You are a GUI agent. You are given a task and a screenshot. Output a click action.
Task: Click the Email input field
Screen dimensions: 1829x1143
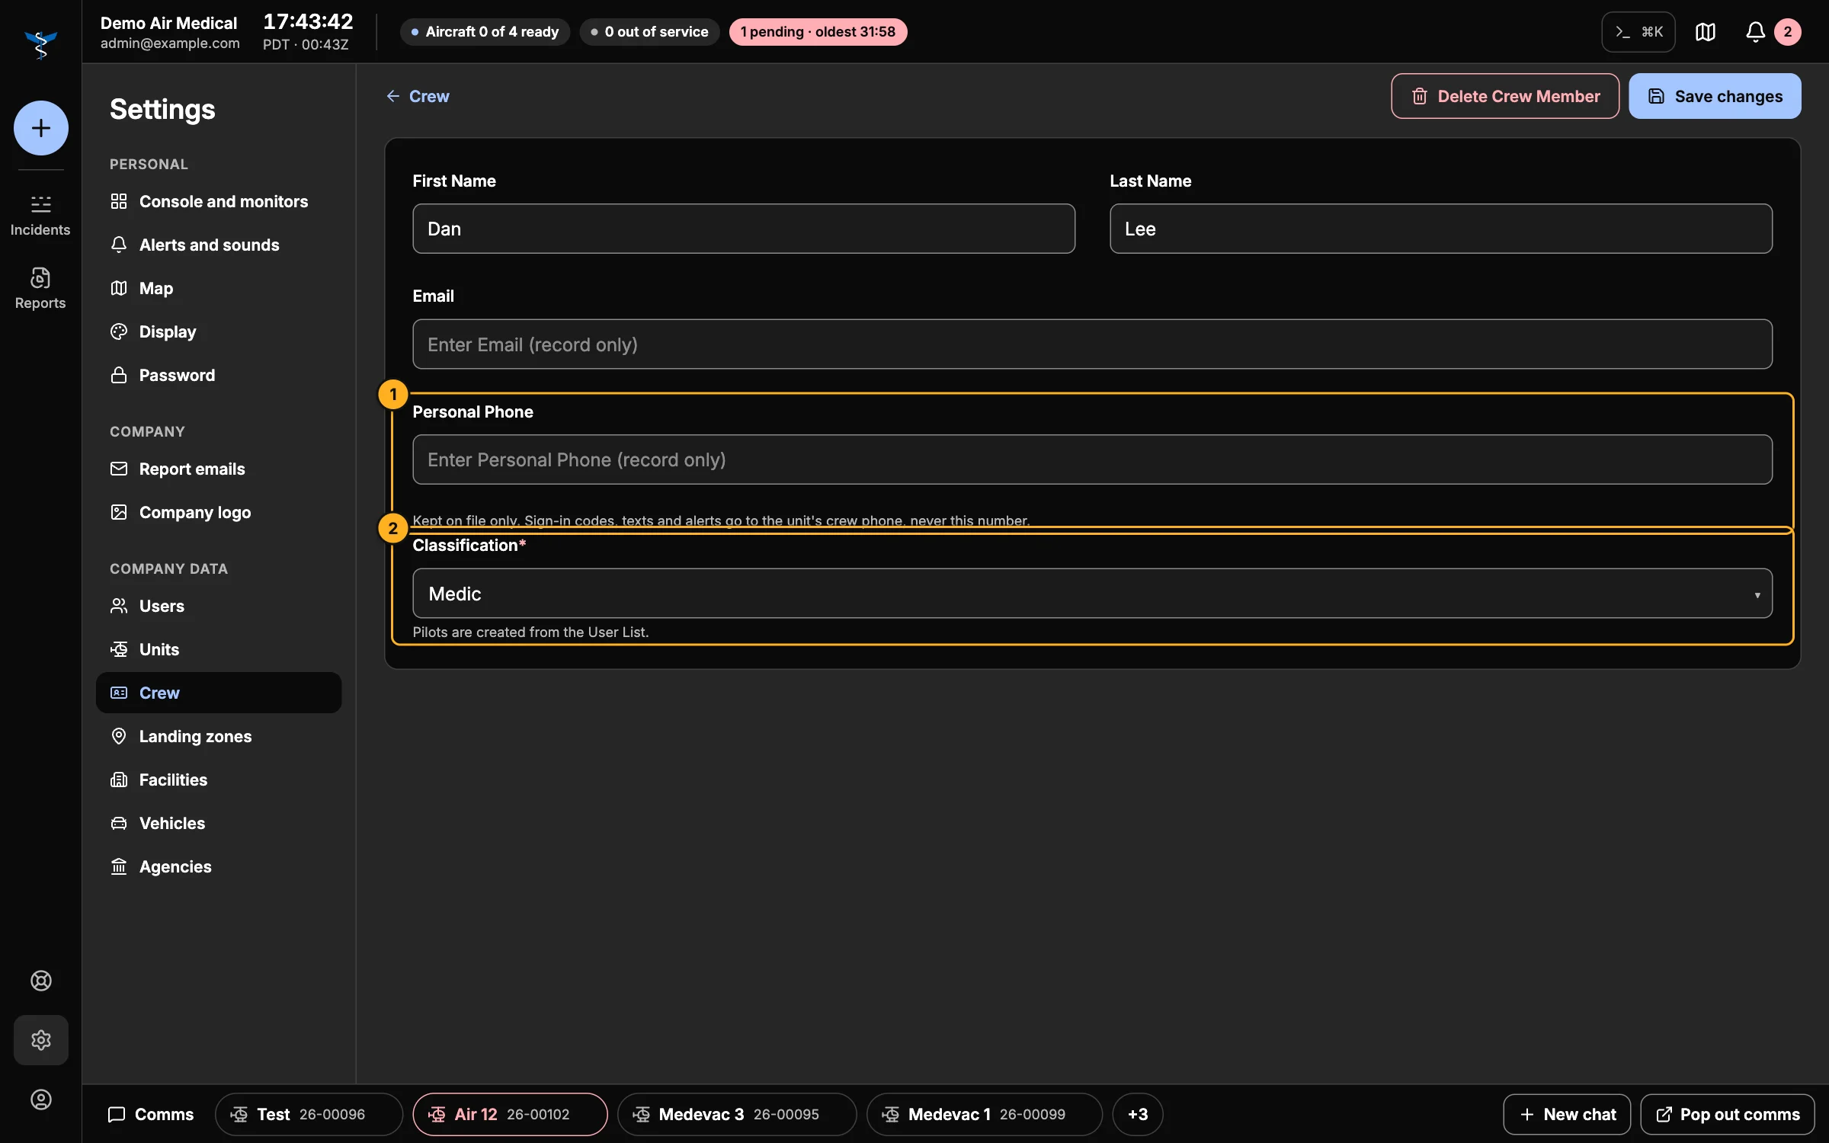(x=1092, y=344)
